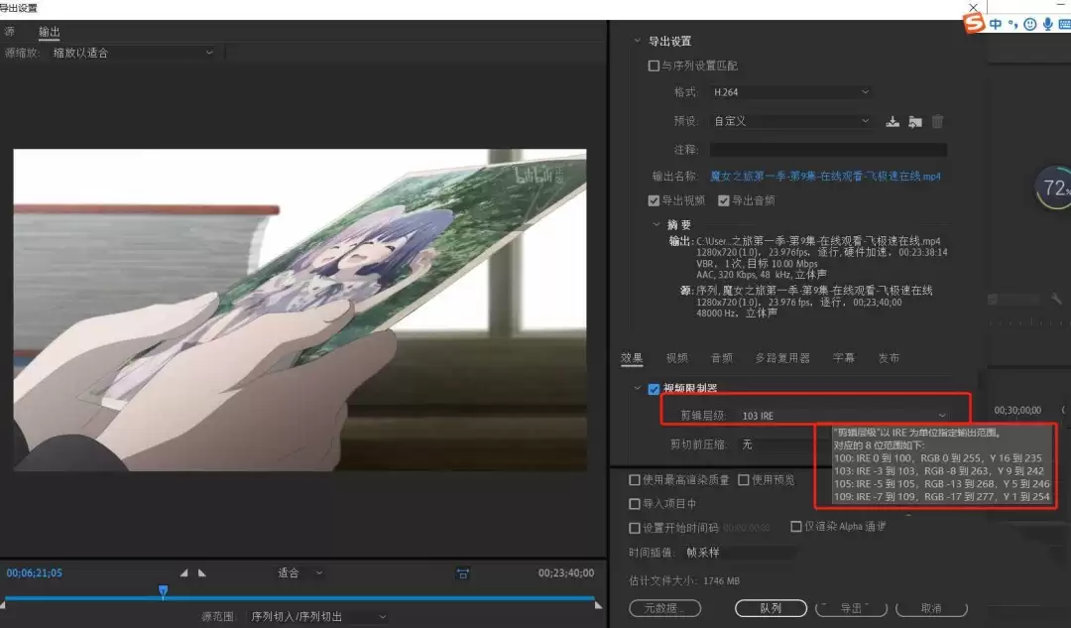Select the 视频 tab
The image size is (1071, 628).
[x=677, y=357]
